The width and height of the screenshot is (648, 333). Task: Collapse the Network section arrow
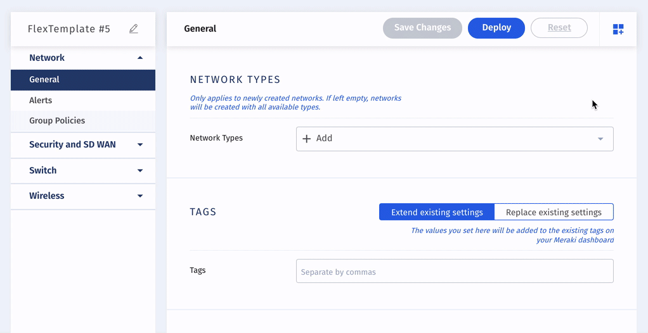pyautogui.click(x=140, y=58)
